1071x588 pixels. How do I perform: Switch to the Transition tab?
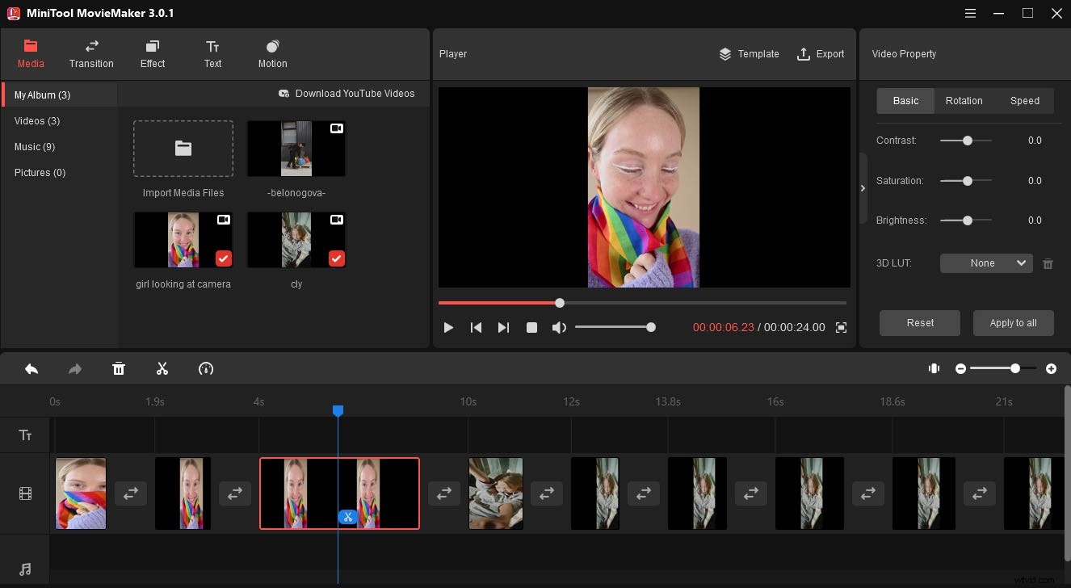tap(91, 54)
